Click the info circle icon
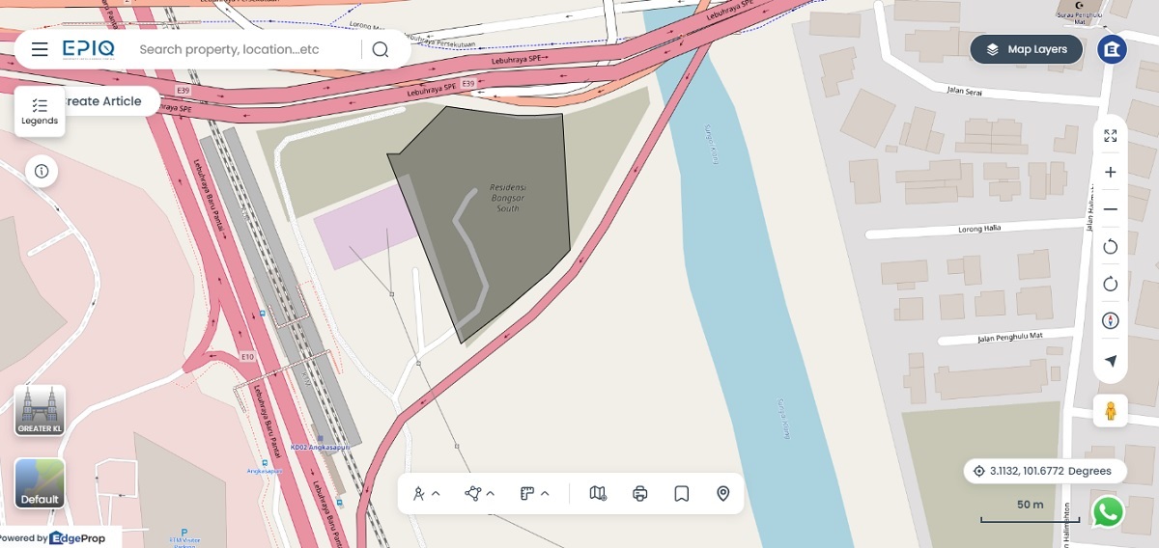The width and height of the screenshot is (1159, 548). click(42, 172)
